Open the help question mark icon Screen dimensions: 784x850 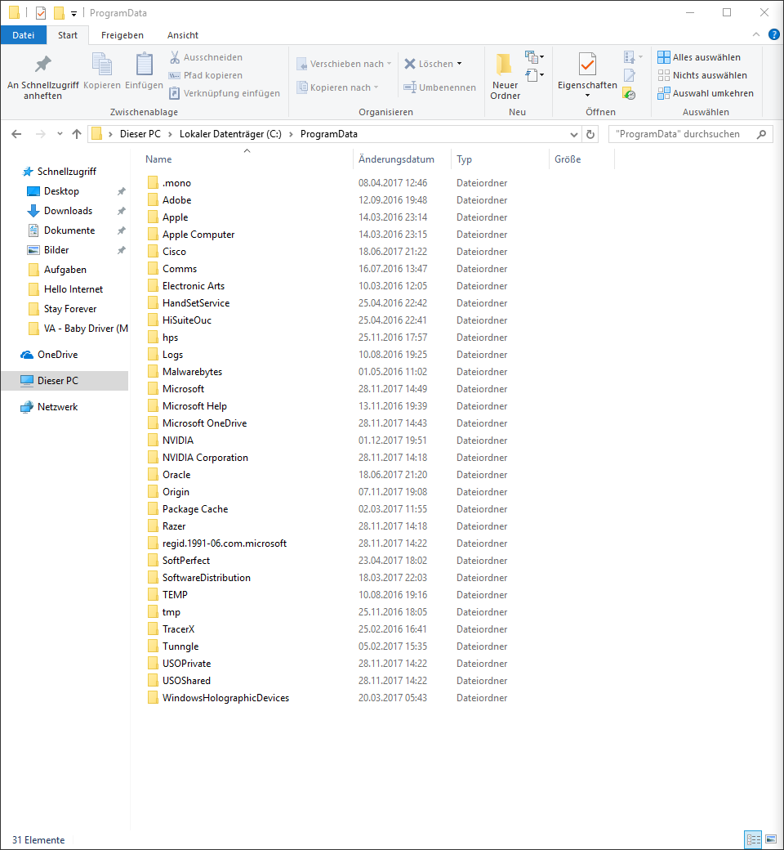[x=773, y=34]
